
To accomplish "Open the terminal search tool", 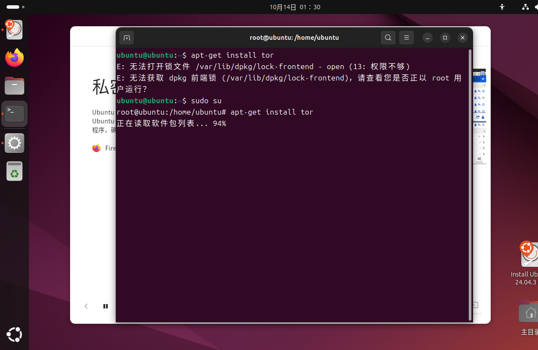I will pyautogui.click(x=388, y=38).
